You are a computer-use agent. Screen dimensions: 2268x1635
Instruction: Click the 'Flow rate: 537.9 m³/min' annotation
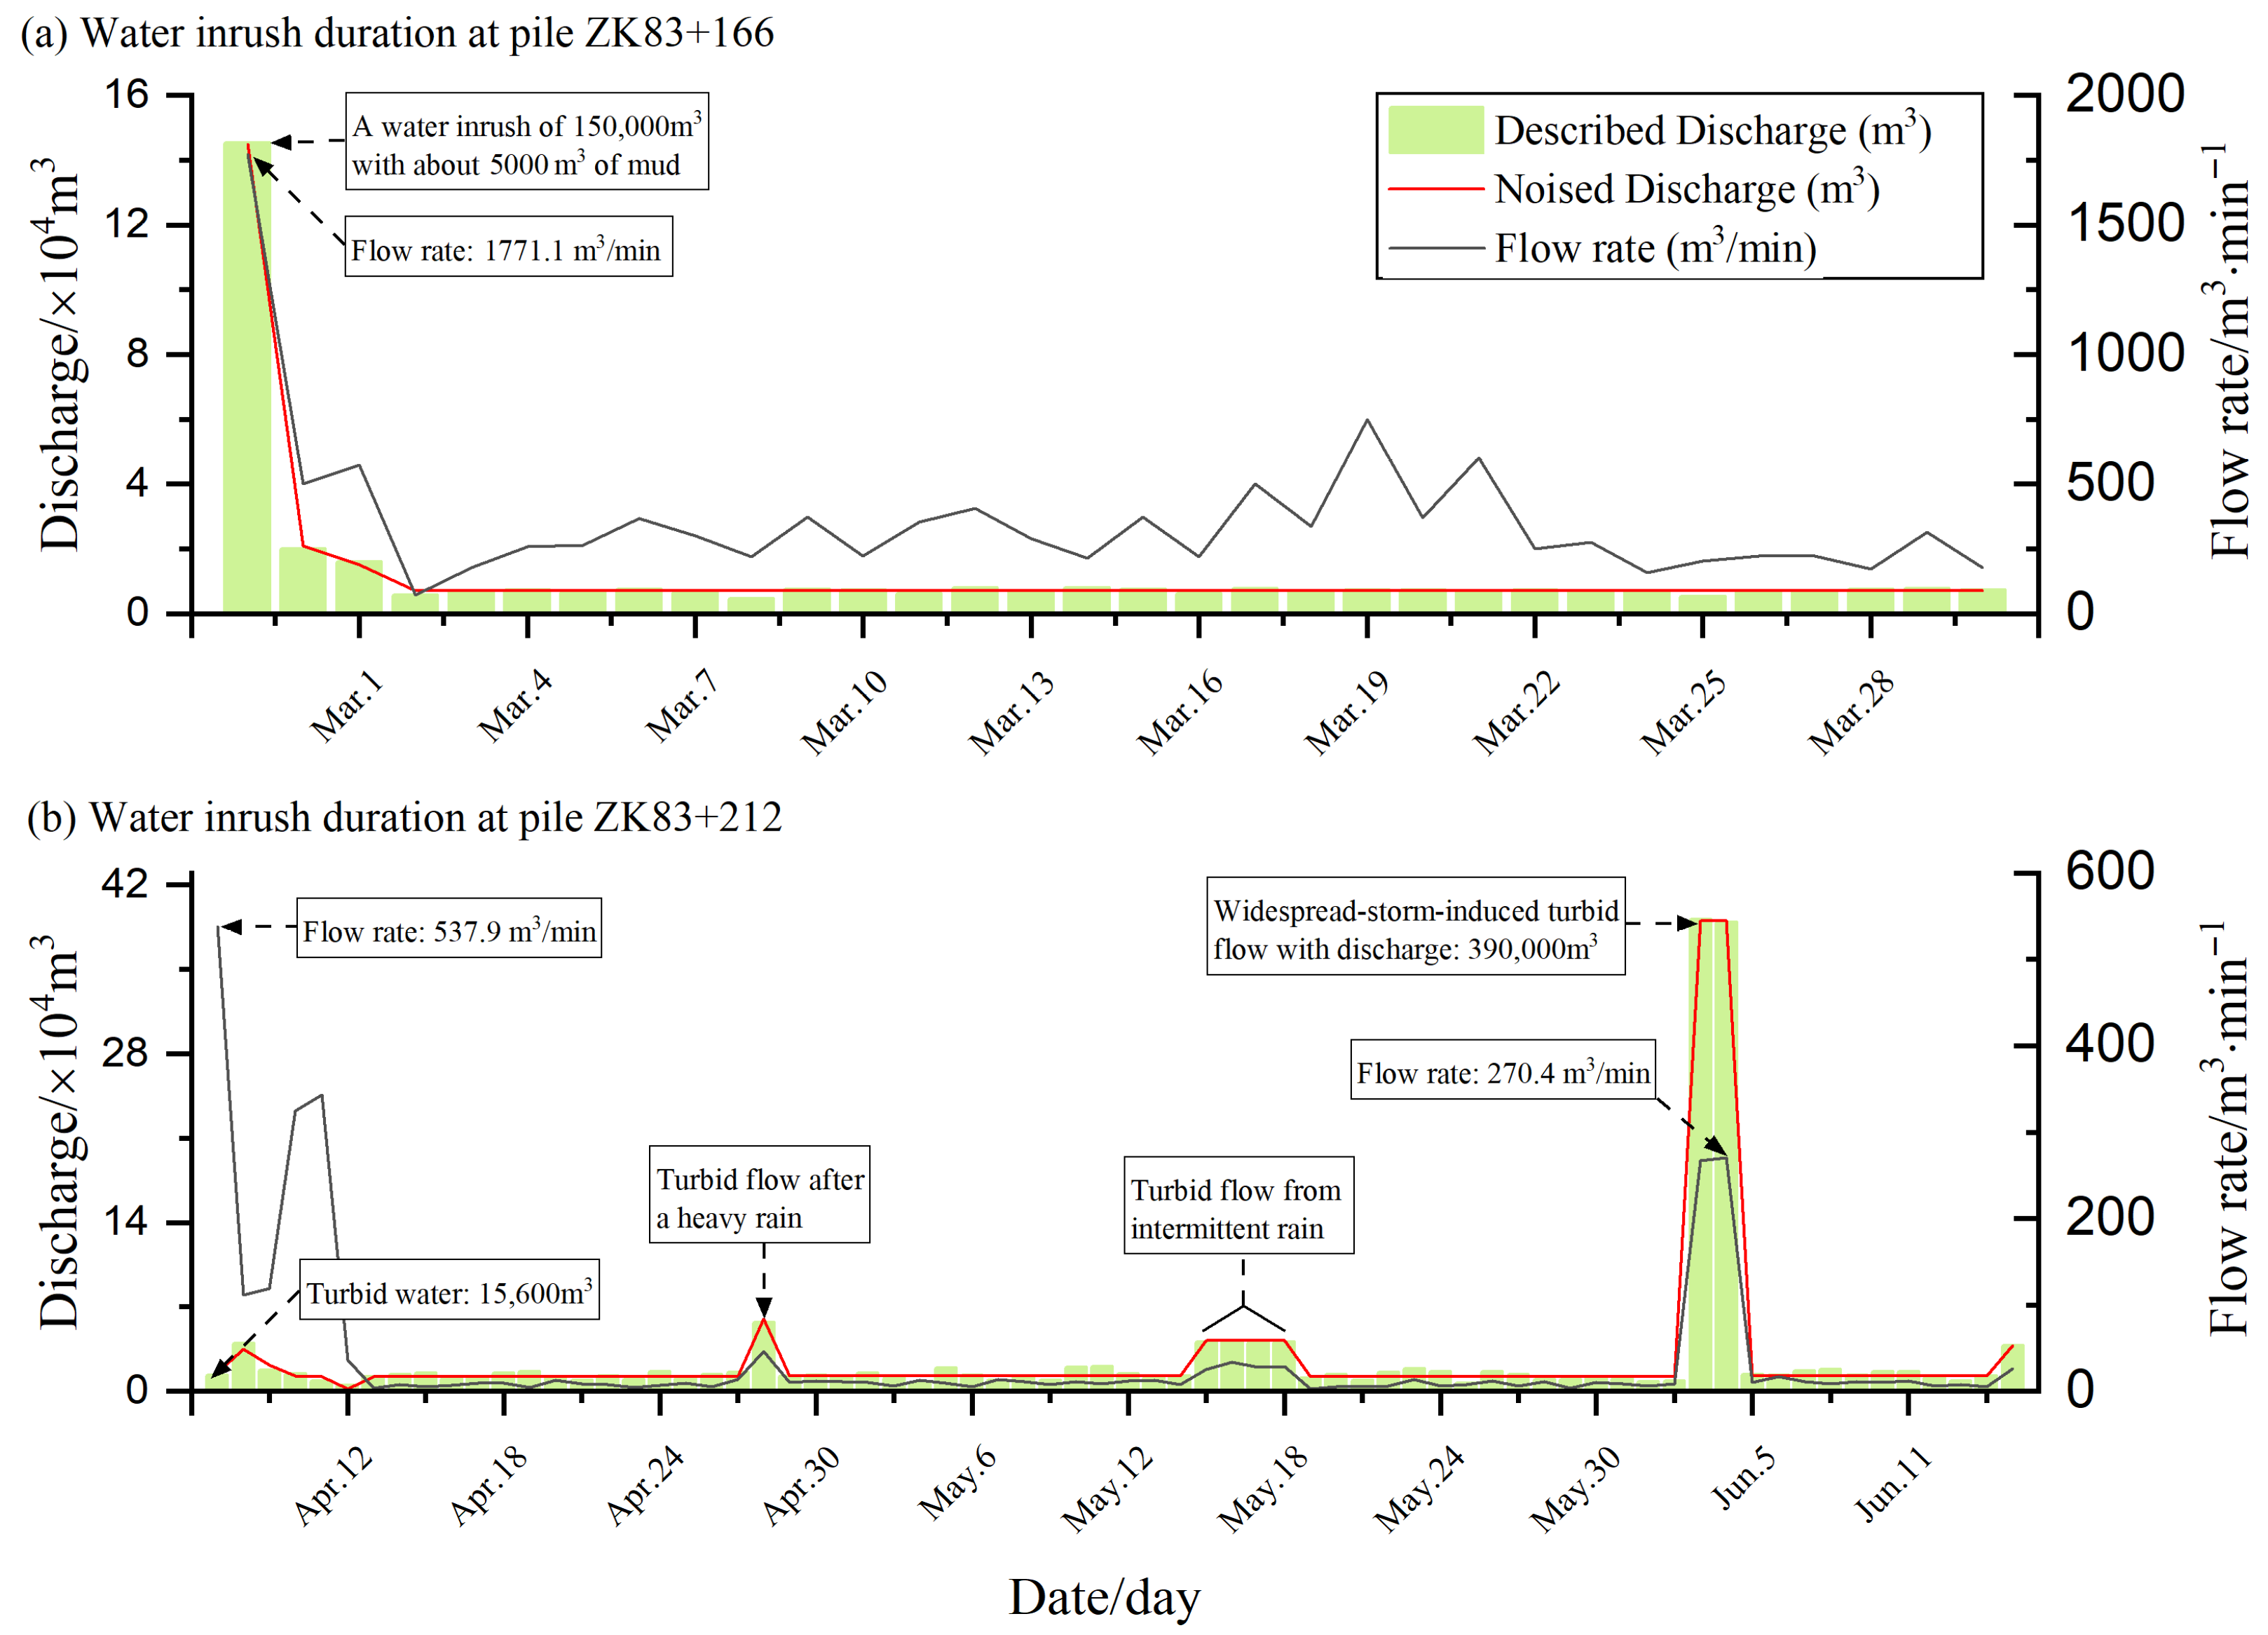click(449, 929)
